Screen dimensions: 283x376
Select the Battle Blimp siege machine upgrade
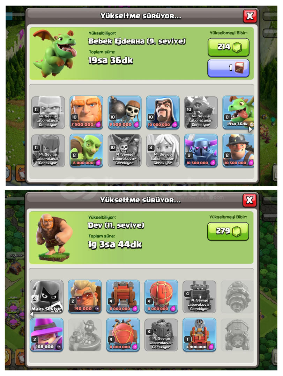161,297
